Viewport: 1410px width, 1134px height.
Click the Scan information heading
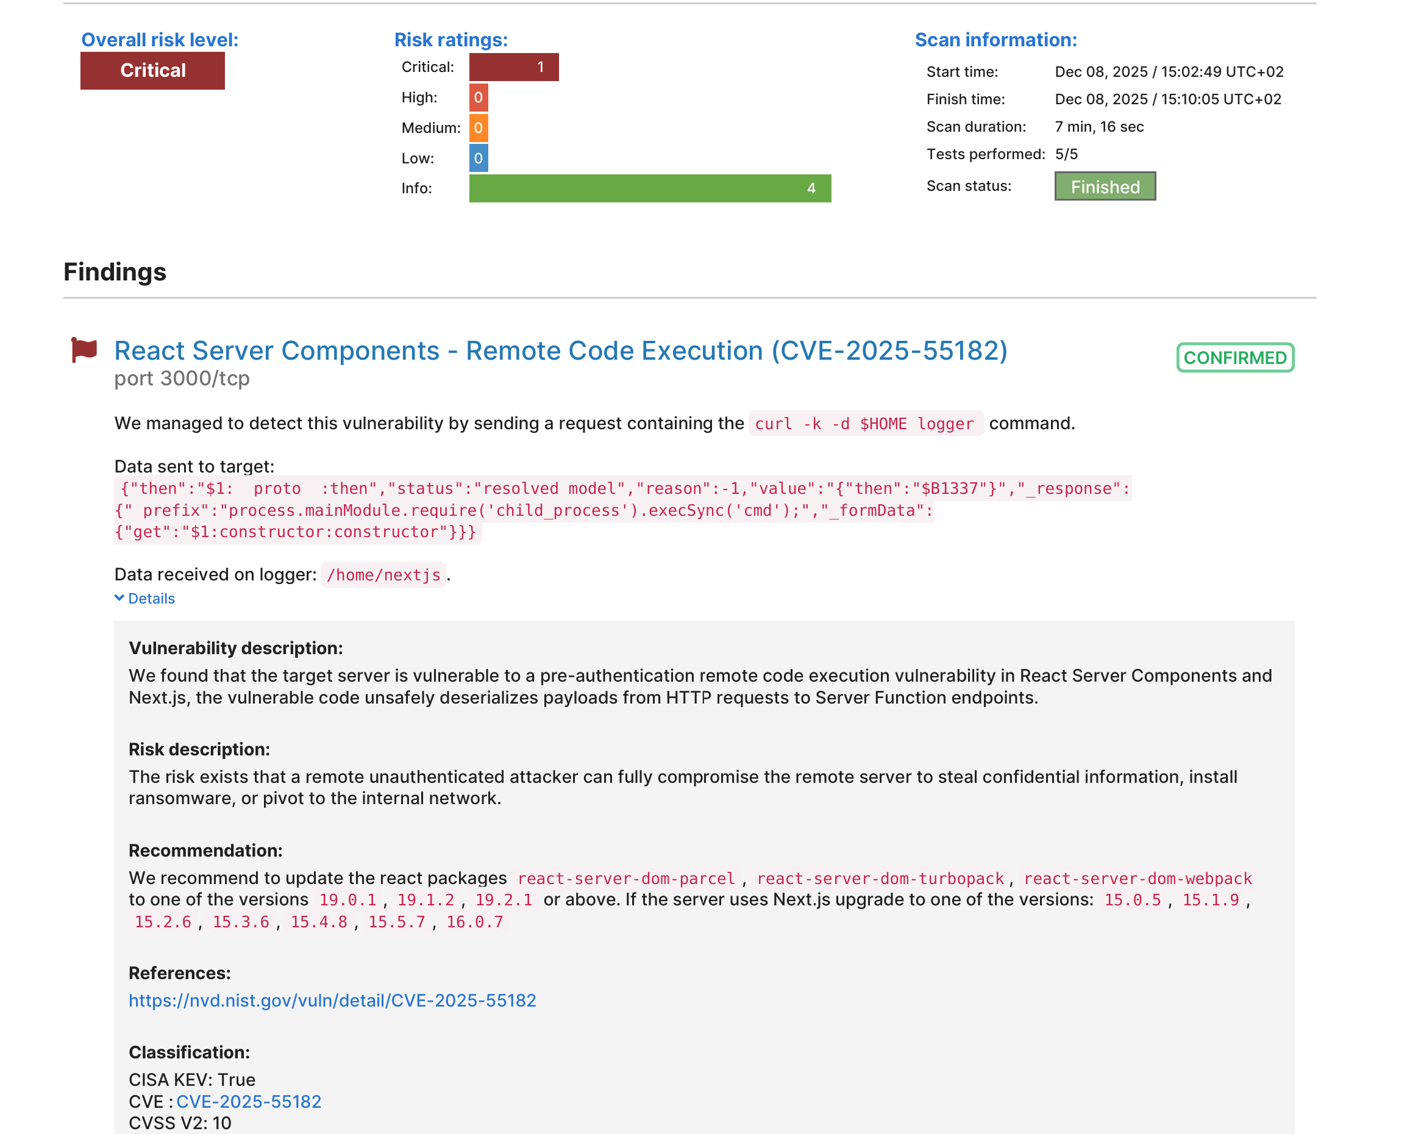click(x=995, y=40)
